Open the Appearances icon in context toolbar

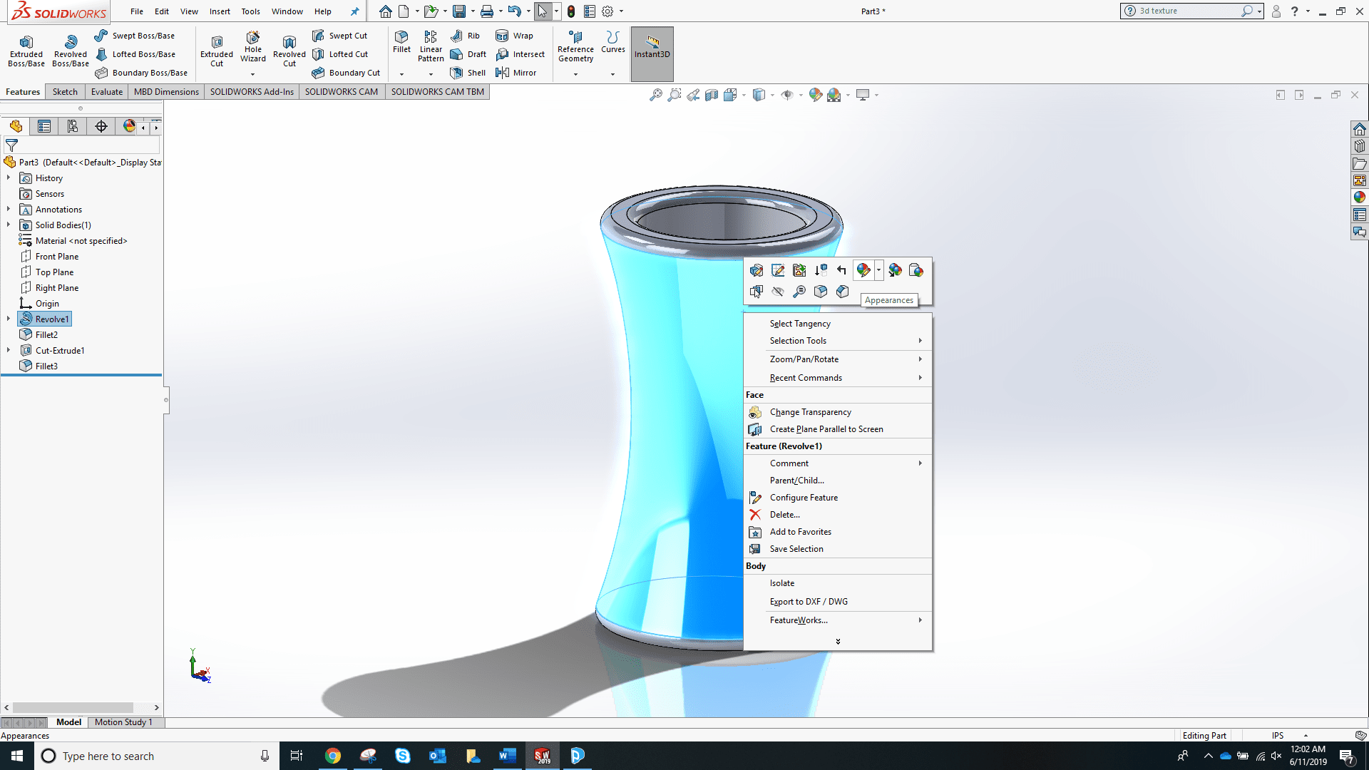(863, 270)
